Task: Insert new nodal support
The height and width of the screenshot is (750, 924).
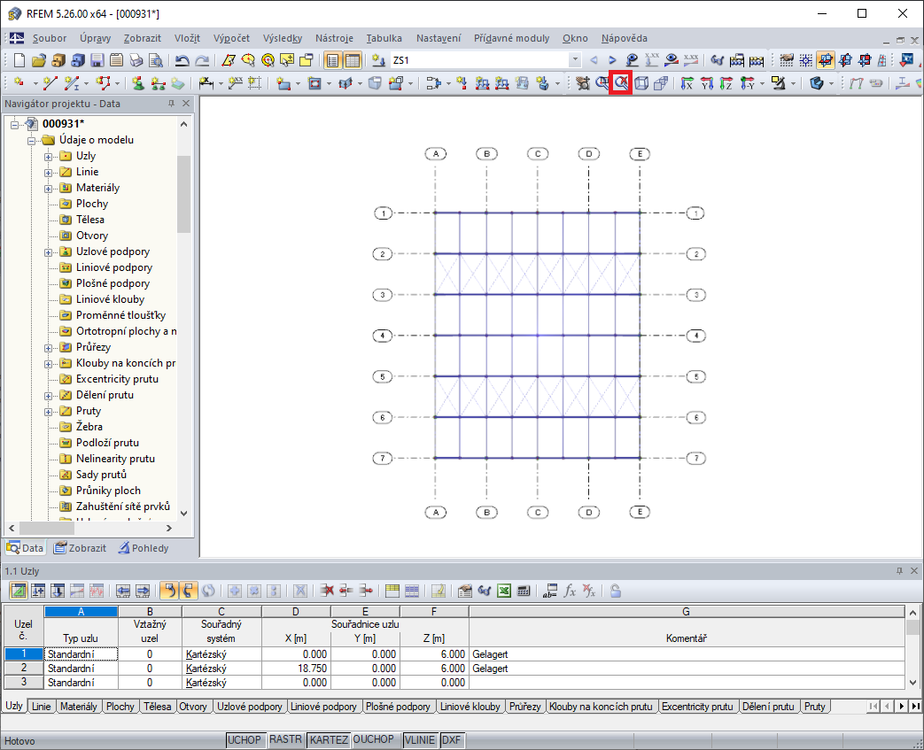Action: (138, 83)
